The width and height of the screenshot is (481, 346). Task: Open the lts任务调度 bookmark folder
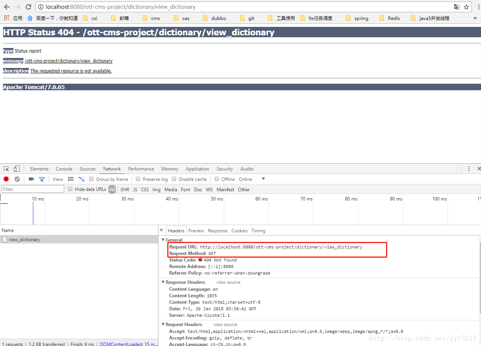[x=316, y=18]
